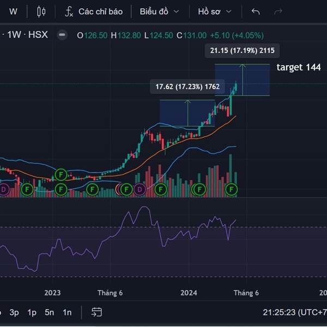The height and width of the screenshot is (327, 327).
Task: Open the W weekly interval selector
Action: pos(13,11)
